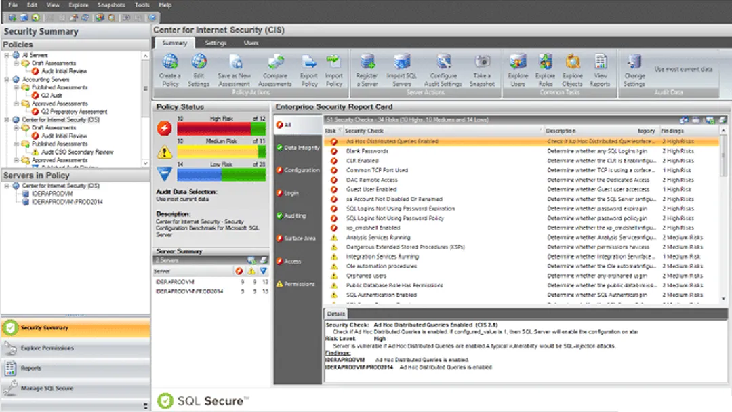The width and height of the screenshot is (732, 412).
Task: Open the Details tab
Action: click(335, 314)
